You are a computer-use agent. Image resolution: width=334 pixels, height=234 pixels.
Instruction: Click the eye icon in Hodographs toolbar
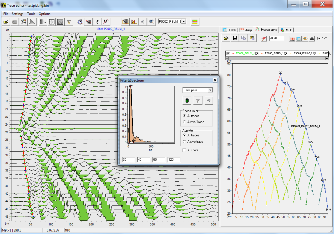pos(305,38)
